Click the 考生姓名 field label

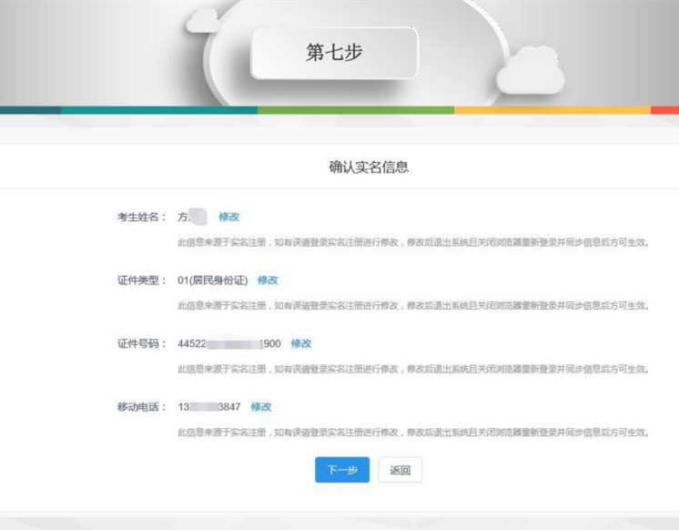[x=141, y=217]
